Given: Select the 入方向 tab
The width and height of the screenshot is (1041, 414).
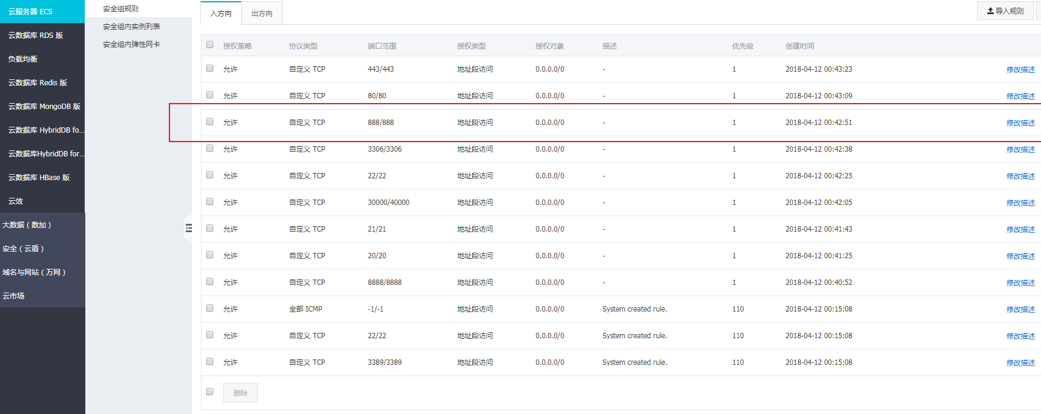Looking at the screenshot, I should click(220, 13).
